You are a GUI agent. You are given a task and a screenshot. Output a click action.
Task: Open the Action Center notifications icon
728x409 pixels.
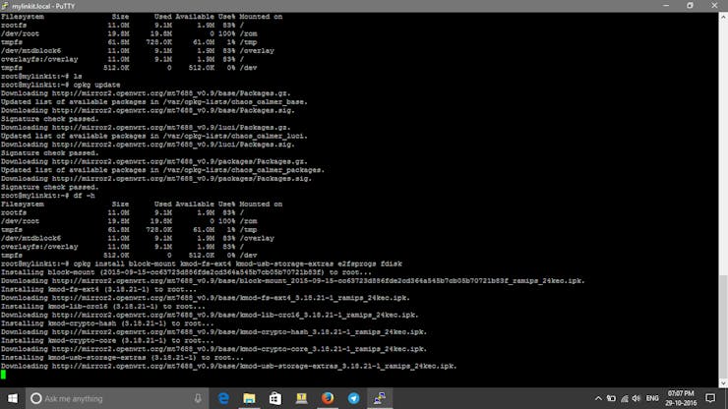[710, 398]
